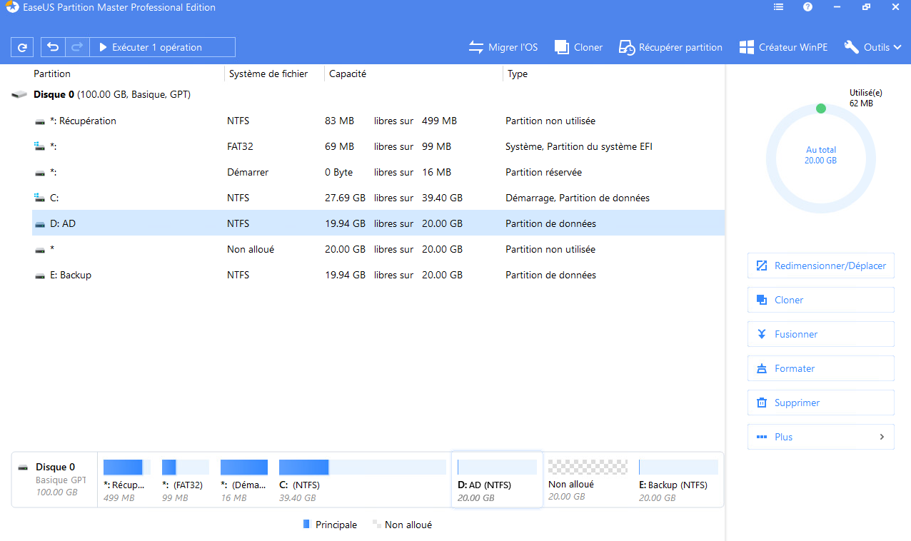
Task: Click the Outils wrench icon
Action: 851,47
